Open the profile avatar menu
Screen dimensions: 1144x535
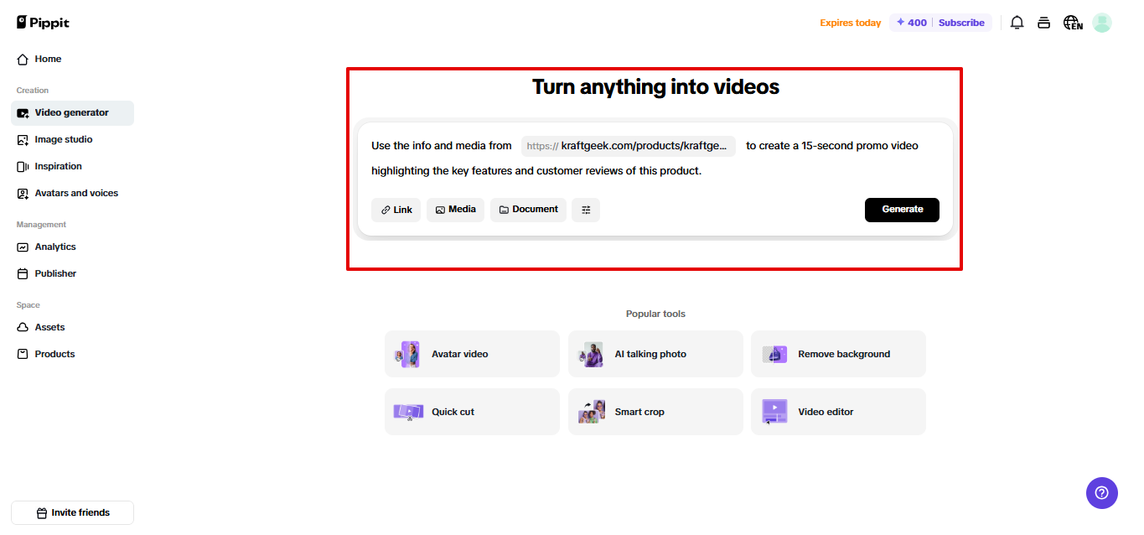point(1101,23)
